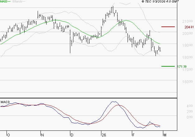Click the 26 year label on time axis
The height and width of the screenshot is (137, 195).
(104, 135)
